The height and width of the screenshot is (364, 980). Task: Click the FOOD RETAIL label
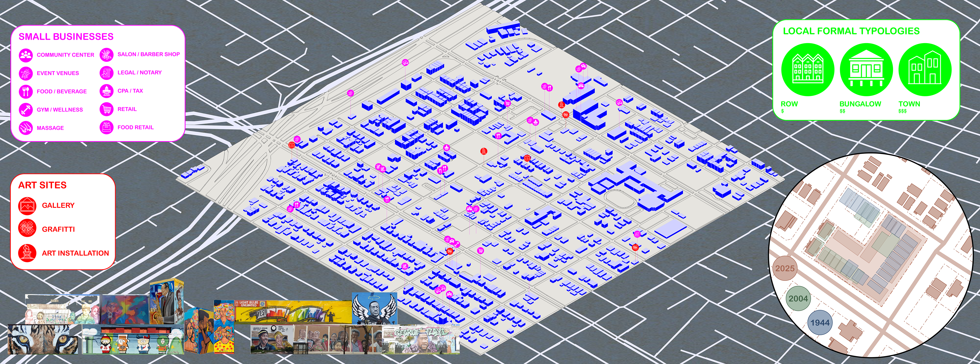pyautogui.click(x=136, y=127)
